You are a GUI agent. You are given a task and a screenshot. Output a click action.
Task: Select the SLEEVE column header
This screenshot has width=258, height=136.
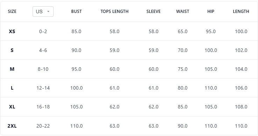154,12
